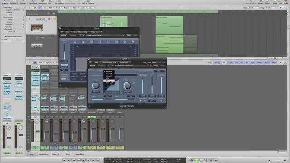290x163 pixels.
Task: Toggle the Compressor Compare button
Action: tap(101, 66)
